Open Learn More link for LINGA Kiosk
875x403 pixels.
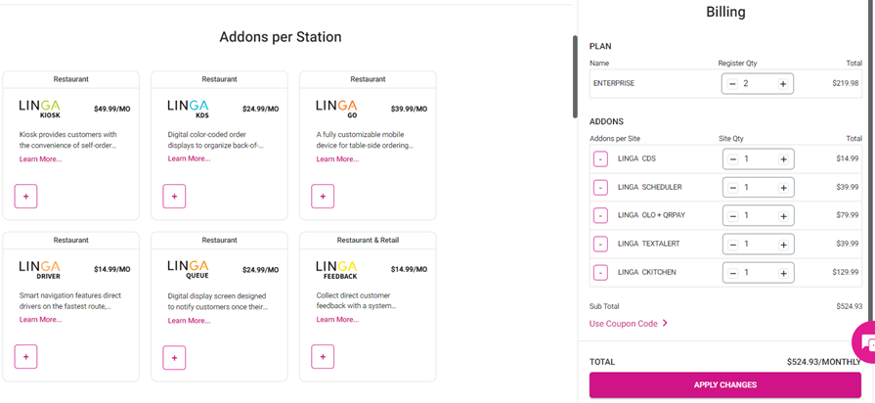click(x=40, y=158)
